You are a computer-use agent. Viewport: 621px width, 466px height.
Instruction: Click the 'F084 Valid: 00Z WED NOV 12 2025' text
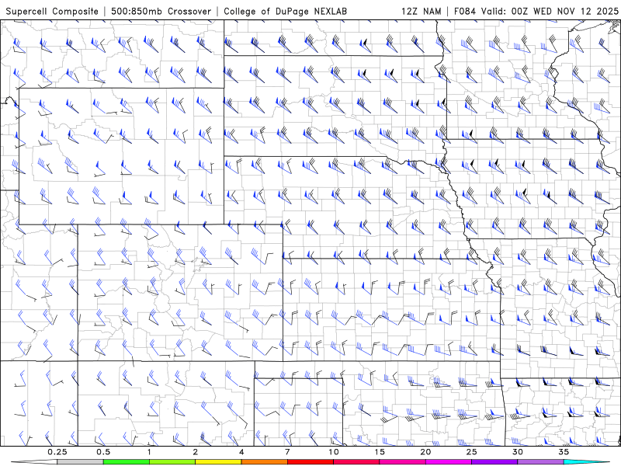[x=536, y=12]
